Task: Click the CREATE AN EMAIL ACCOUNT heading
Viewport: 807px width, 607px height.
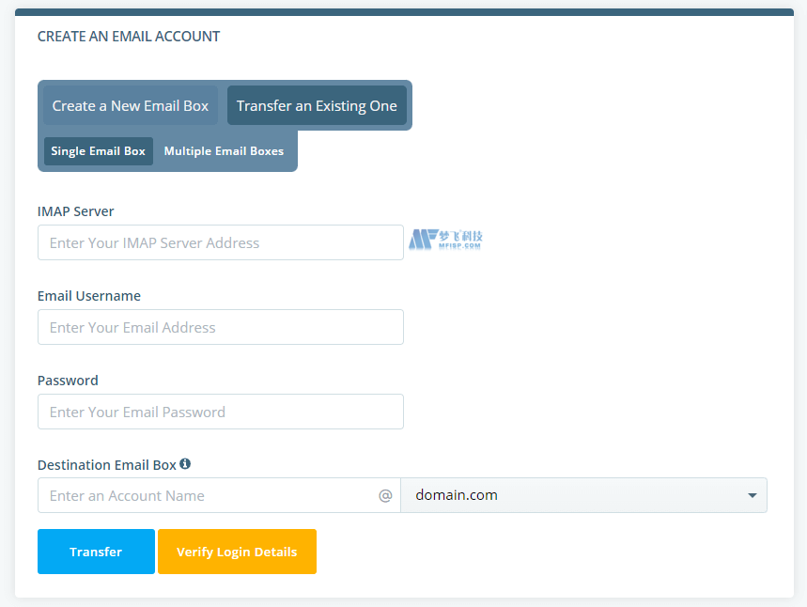Action: coord(129,37)
